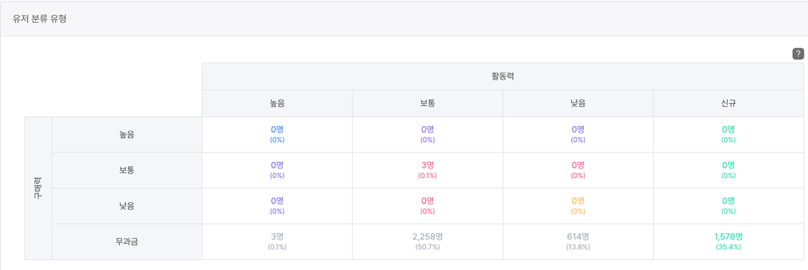Open 구매력 보통 / 활동력 낮음 0명 cell

pos(578,170)
